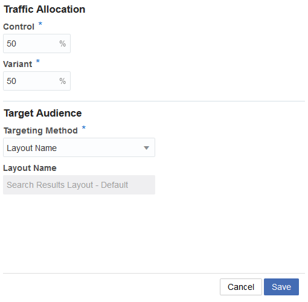
Task: Save the traffic allocation settings
Action: coord(281,287)
